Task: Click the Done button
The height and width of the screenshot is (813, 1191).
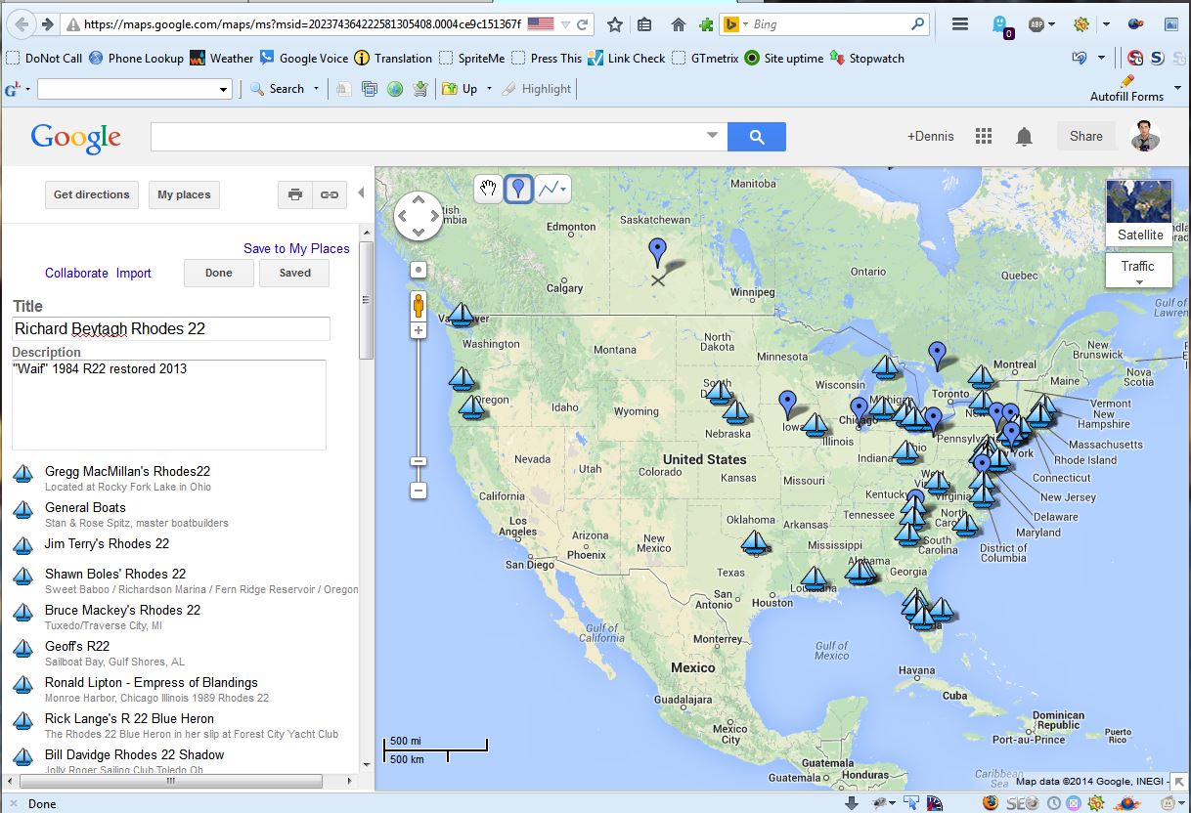Action: [x=219, y=274]
